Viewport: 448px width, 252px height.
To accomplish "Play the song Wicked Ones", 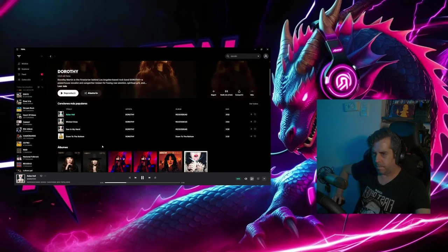I will point(72,122).
